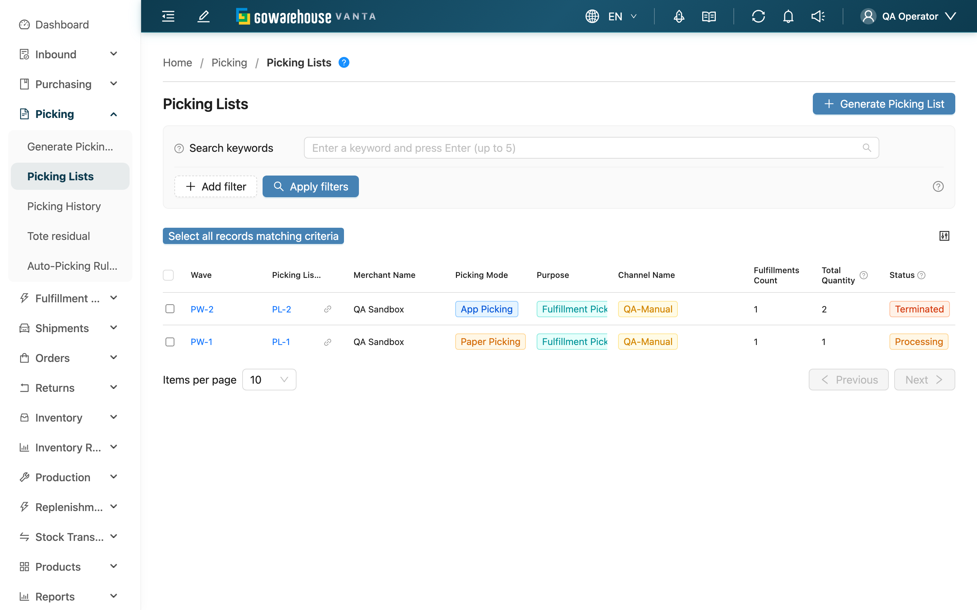Click the Orders bag icon
This screenshot has height=610, width=977.
[24, 358]
